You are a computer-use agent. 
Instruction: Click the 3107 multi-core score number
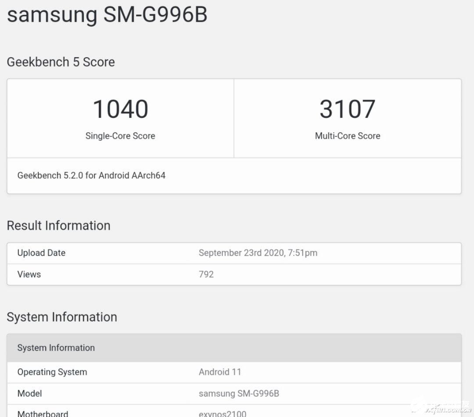point(347,109)
